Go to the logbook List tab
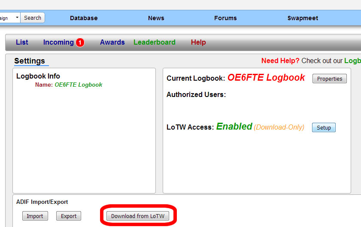Viewport: 361px width, 227px height. (22, 42)
